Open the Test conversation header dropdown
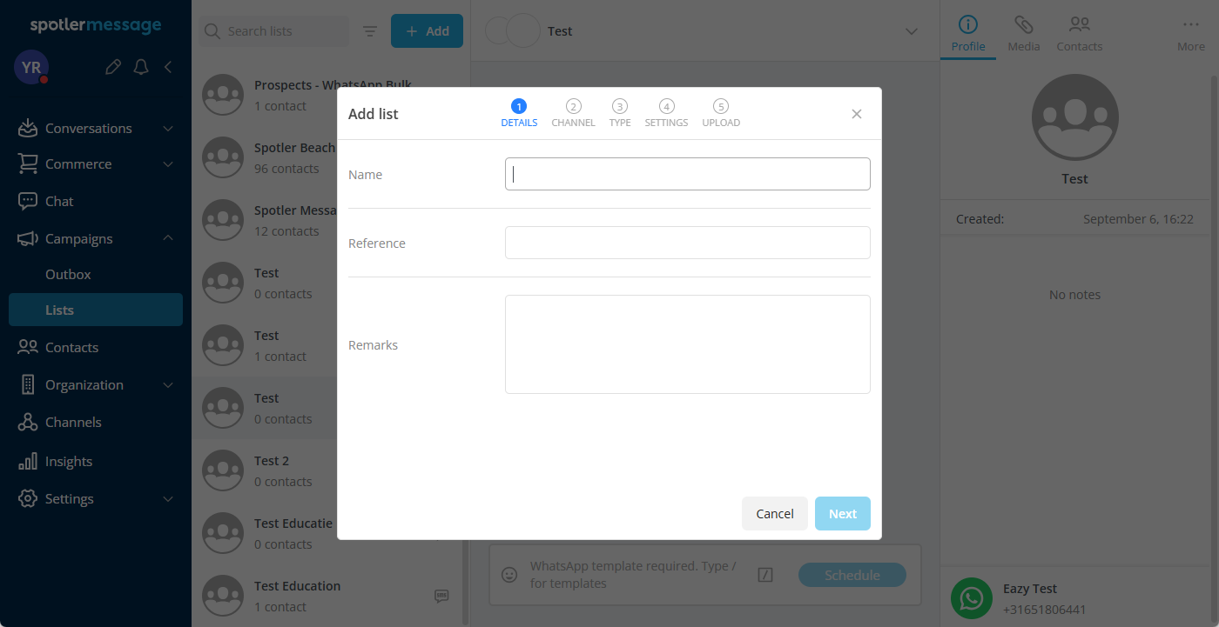1219x627 pixels. (x=912, y=31)
